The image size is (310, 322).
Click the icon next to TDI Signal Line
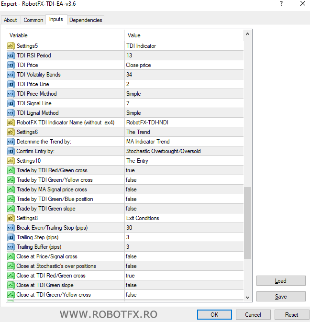click(x=11, y=103)
